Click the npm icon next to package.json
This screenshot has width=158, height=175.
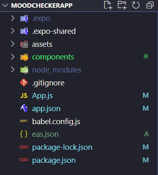[x=24, y=160]
